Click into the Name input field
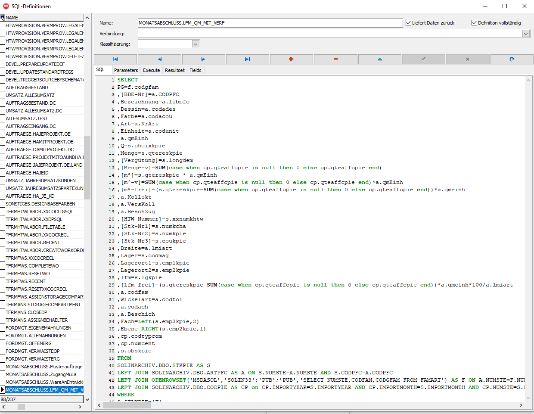Image resolution: width=534 pixels, height=414 pixels. 270,23
